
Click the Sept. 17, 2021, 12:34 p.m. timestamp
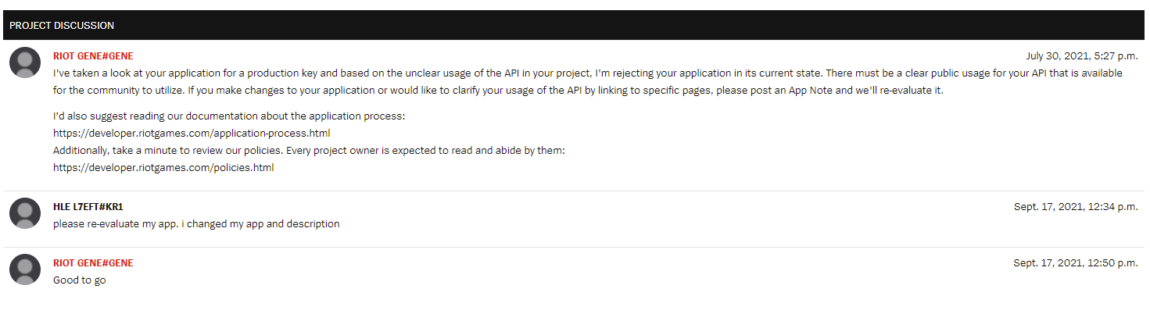pyautogui.click(x=1076, y=207)
